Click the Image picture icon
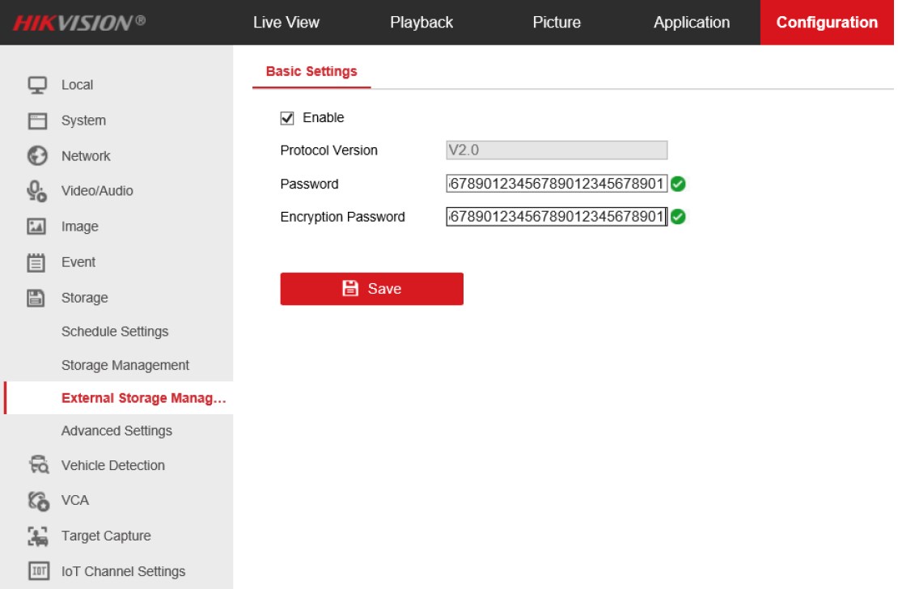 click(37, 227)
